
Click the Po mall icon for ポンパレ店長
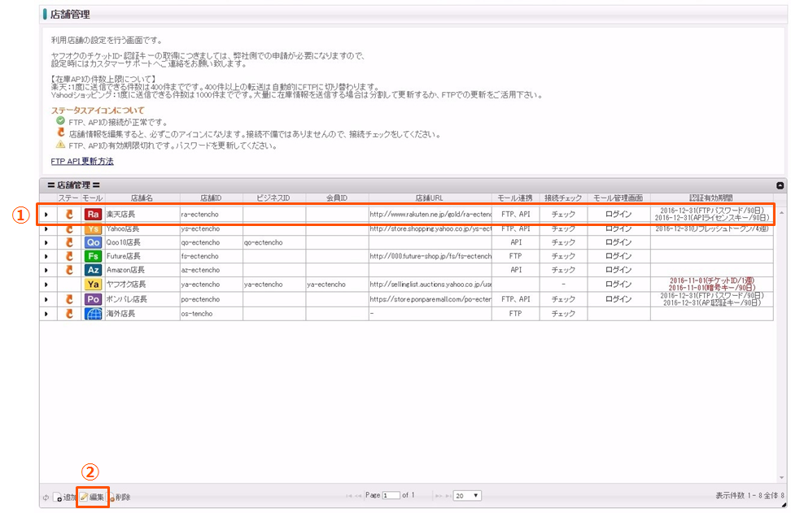[x=93, y=299]
